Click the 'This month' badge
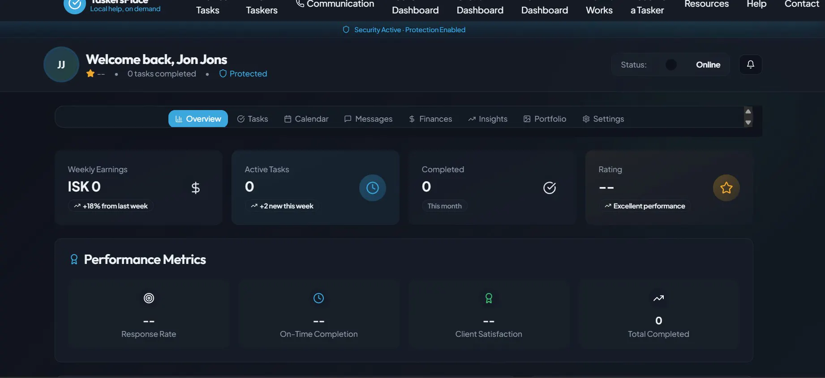The image size is (825, 378). [x=444, y=206]
